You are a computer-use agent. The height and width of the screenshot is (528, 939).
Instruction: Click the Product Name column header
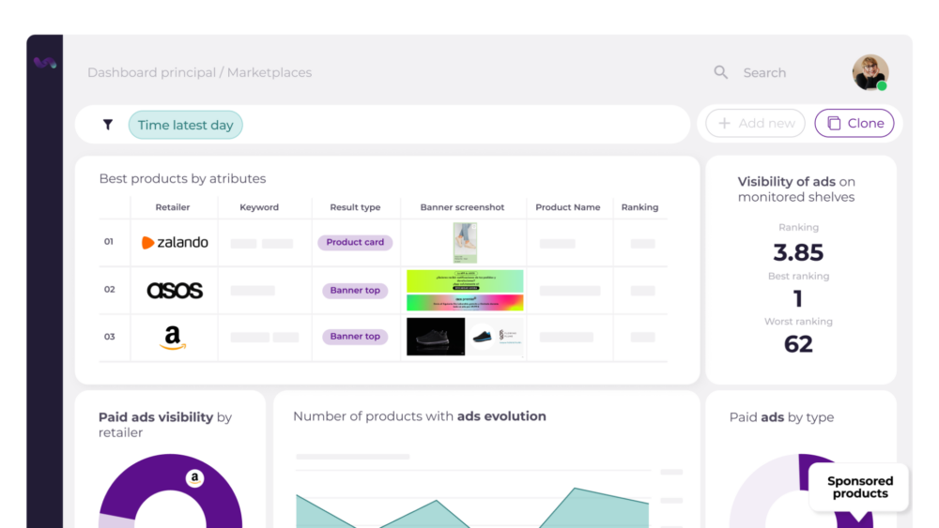point(568,207)
